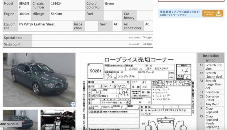Select the mileage value 55K km
Viewport: 227px width, 130px height.
56,14
